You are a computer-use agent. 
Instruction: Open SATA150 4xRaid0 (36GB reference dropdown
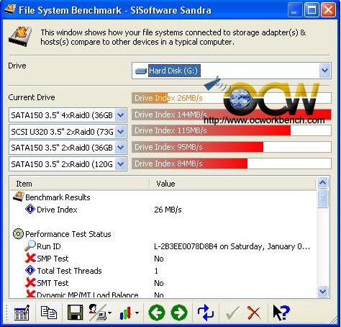[x=121, y=115]
